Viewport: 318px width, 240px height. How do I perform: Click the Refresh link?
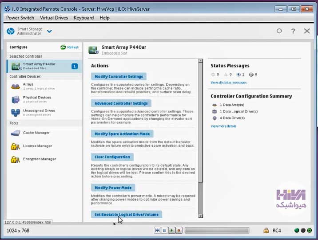tap(73, 47)
